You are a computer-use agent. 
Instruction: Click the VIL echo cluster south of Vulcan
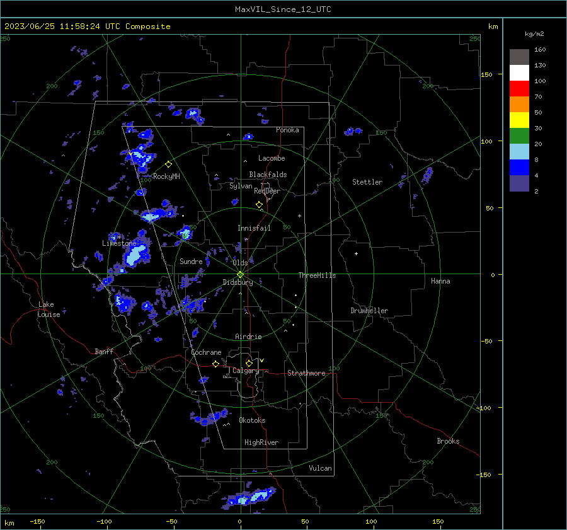(249, 498)
